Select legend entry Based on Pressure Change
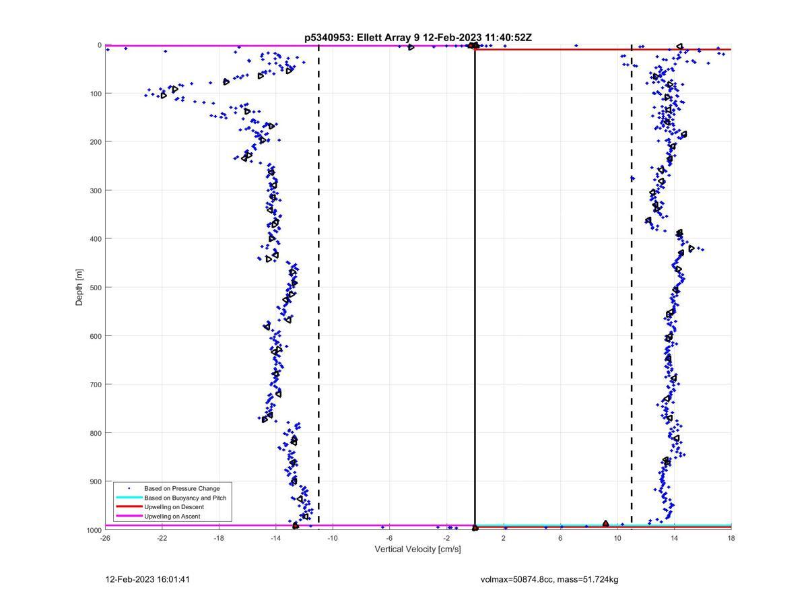808x596 pixels. [182, 488]
